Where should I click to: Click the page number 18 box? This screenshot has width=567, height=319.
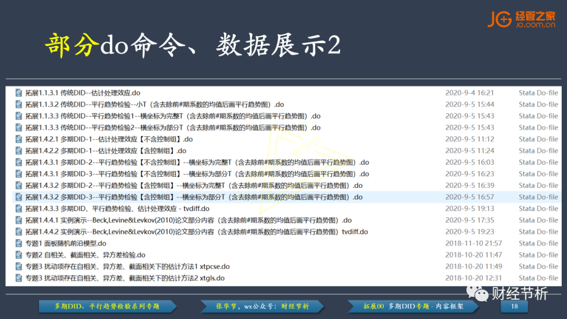(x=514, y=306)
